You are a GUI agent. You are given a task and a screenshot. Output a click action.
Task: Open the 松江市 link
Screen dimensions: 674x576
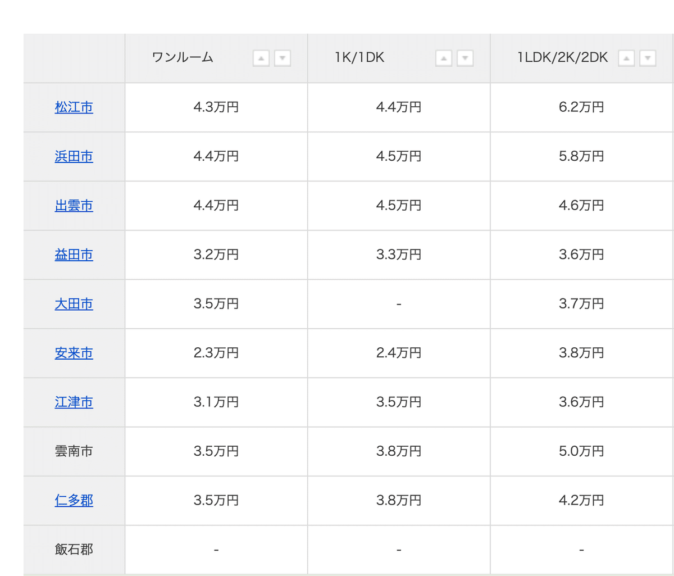[74, 107]
